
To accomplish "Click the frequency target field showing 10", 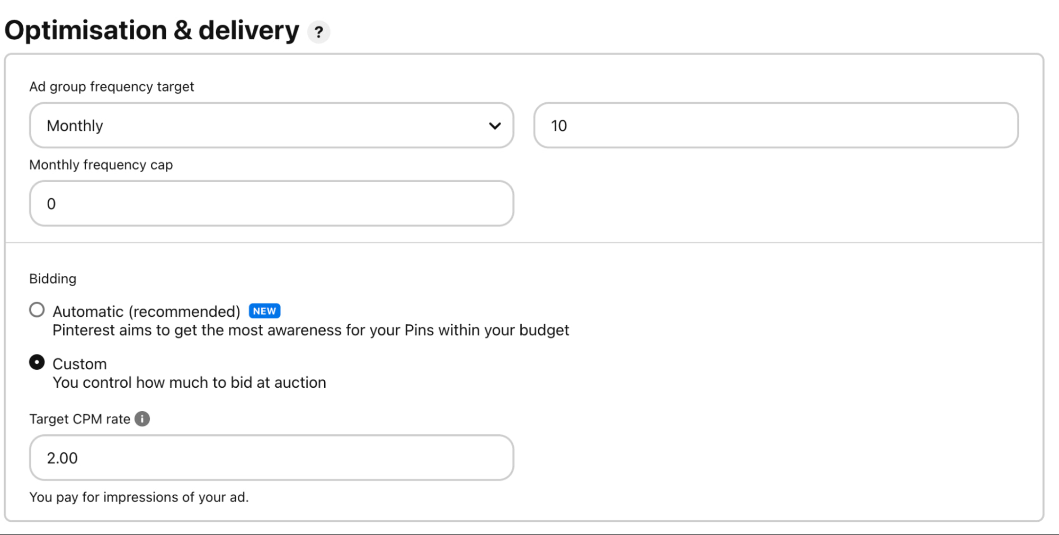I will pyautogui.click(x=776, y=126).
